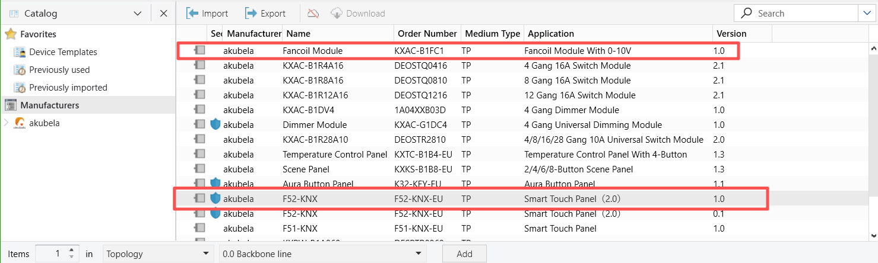Click the Download button

358,13
